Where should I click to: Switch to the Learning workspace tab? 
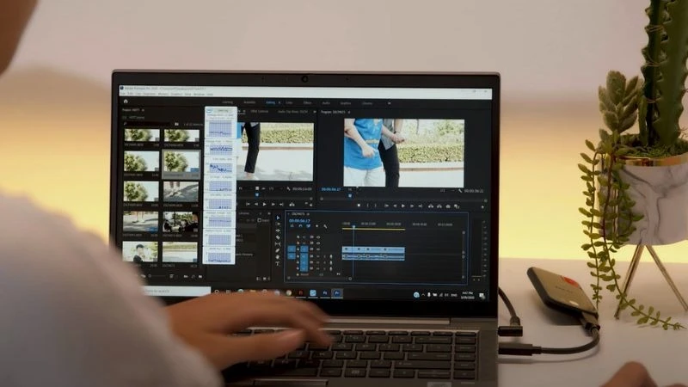click(227, 102)
